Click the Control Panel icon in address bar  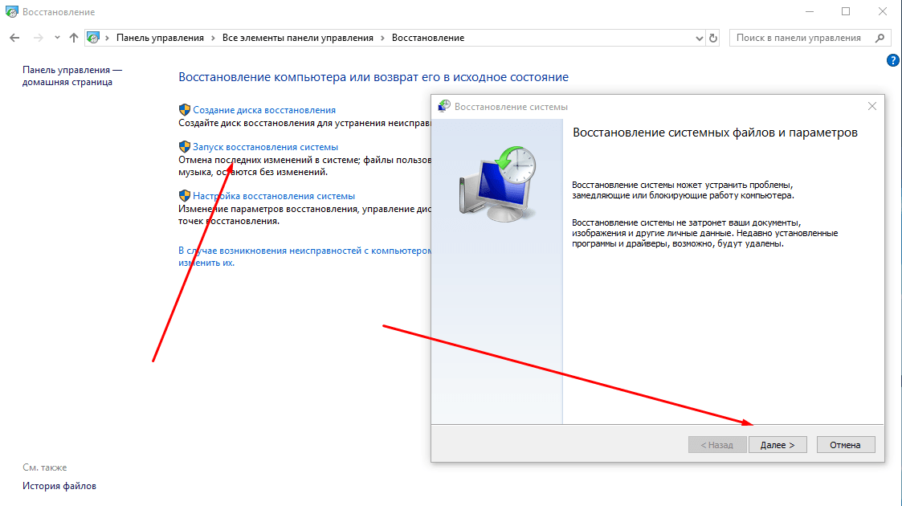[93, 38]
